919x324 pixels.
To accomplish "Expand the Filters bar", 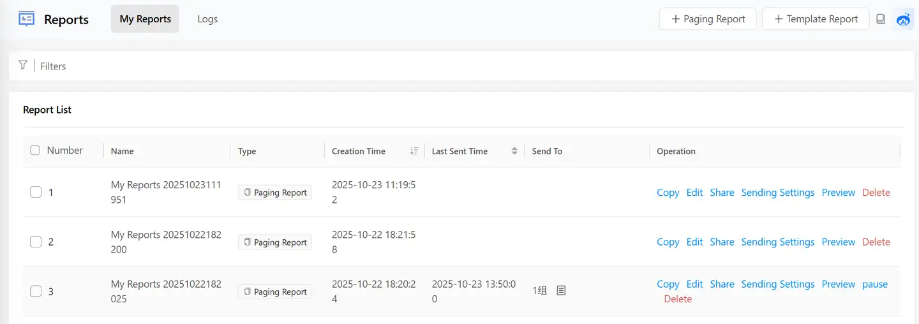I will (x=53, y=66).
